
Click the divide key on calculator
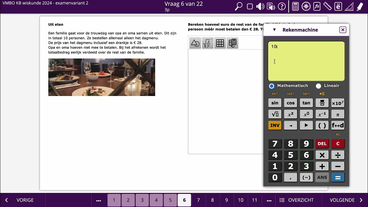tap(338, 155)
